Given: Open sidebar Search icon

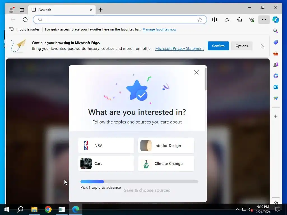Looking at the screenshot, I should click(x=276, y=31).
